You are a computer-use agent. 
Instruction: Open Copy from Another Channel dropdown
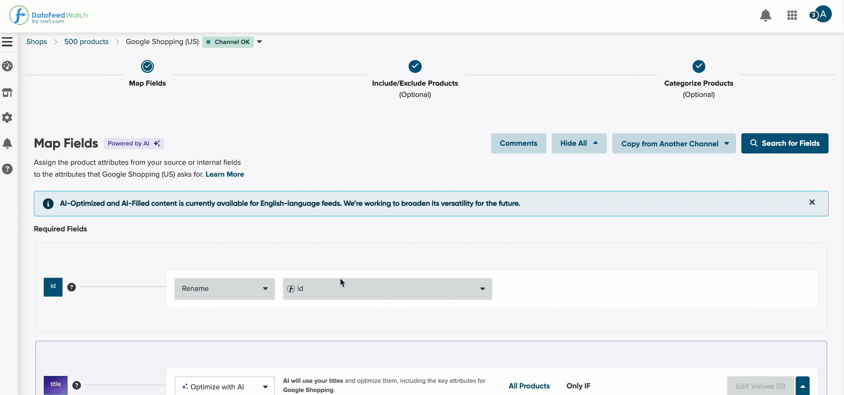pyautogui.click(x=674, y=143)
